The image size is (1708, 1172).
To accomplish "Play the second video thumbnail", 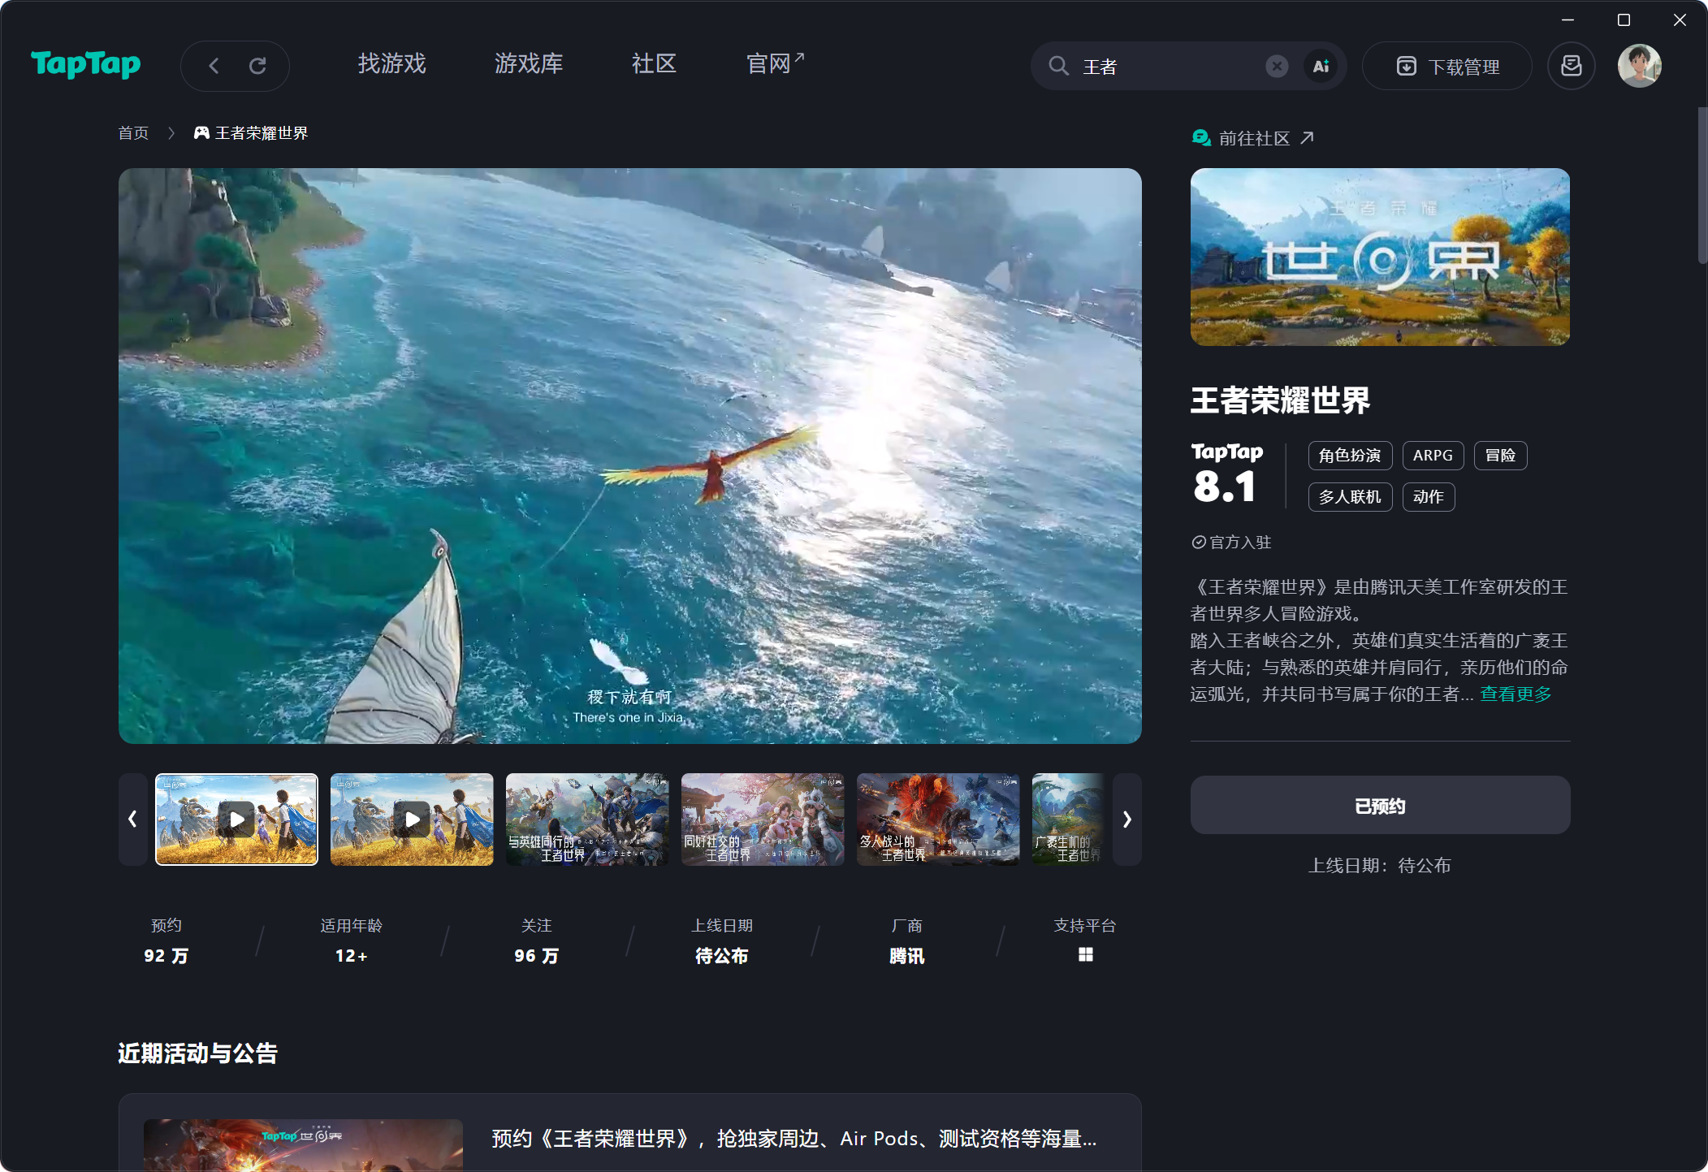I will (x=412, y=820).
